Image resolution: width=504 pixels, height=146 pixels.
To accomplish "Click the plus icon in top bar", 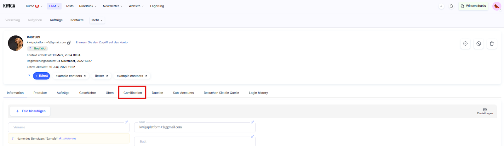I will 441,6.
